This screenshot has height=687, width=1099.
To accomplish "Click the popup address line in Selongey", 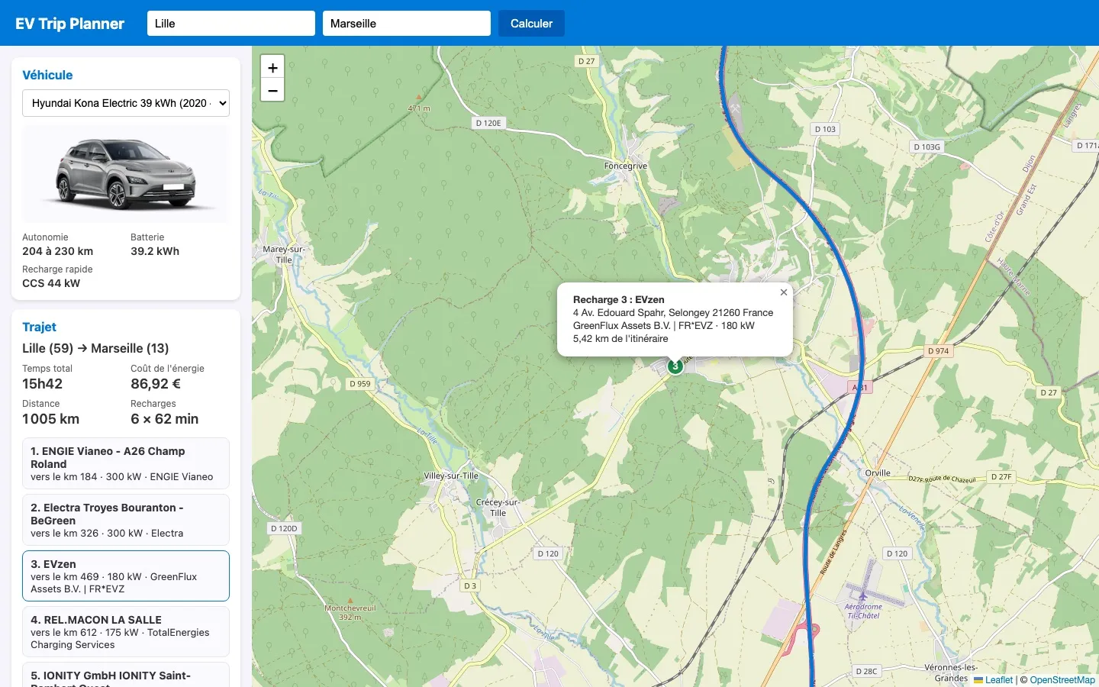I will pos(673,313).
